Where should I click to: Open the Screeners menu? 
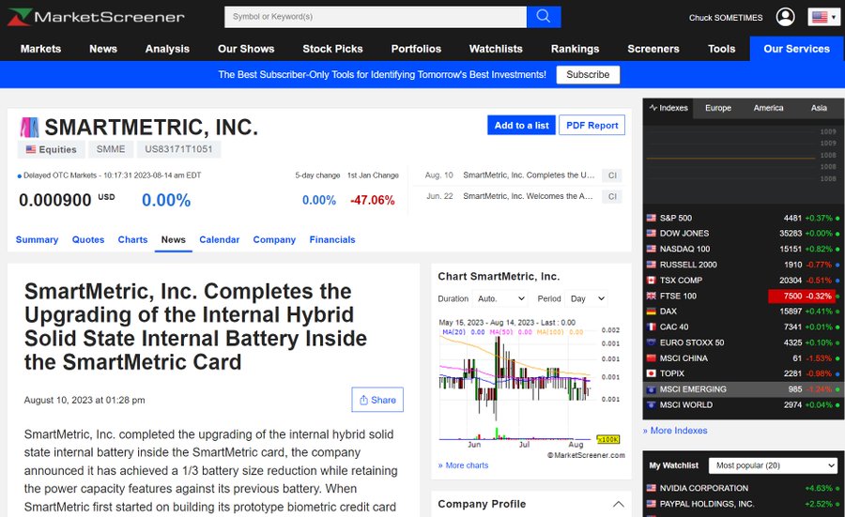click(x=653, y=49)
